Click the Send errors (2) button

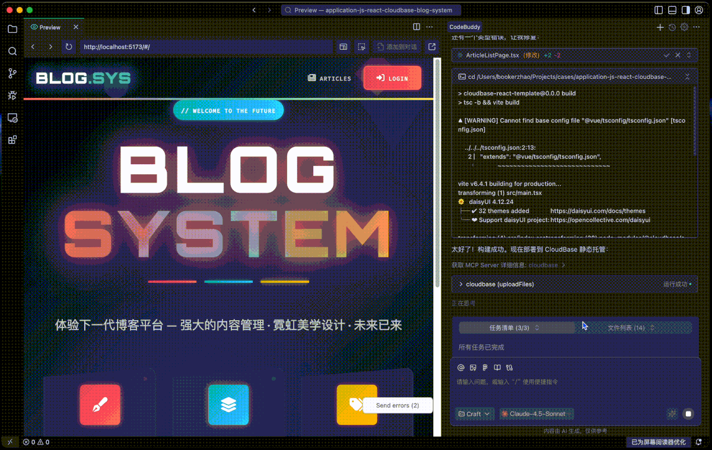tap(398, 406)
